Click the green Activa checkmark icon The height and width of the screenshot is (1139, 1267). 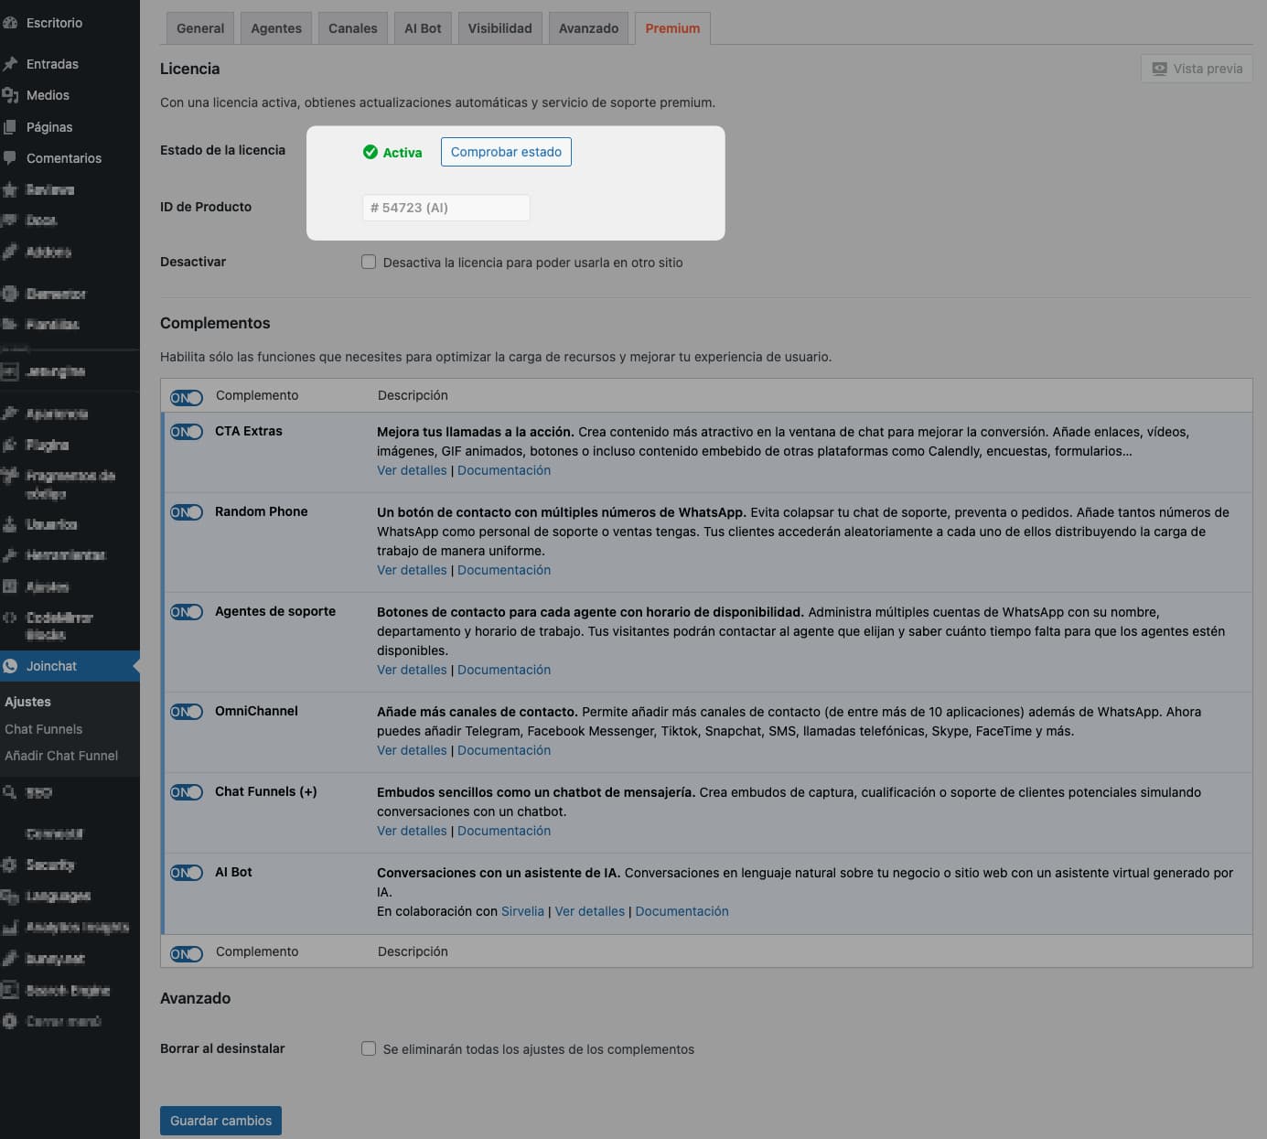pyautogui.click(x=370, y=153)
